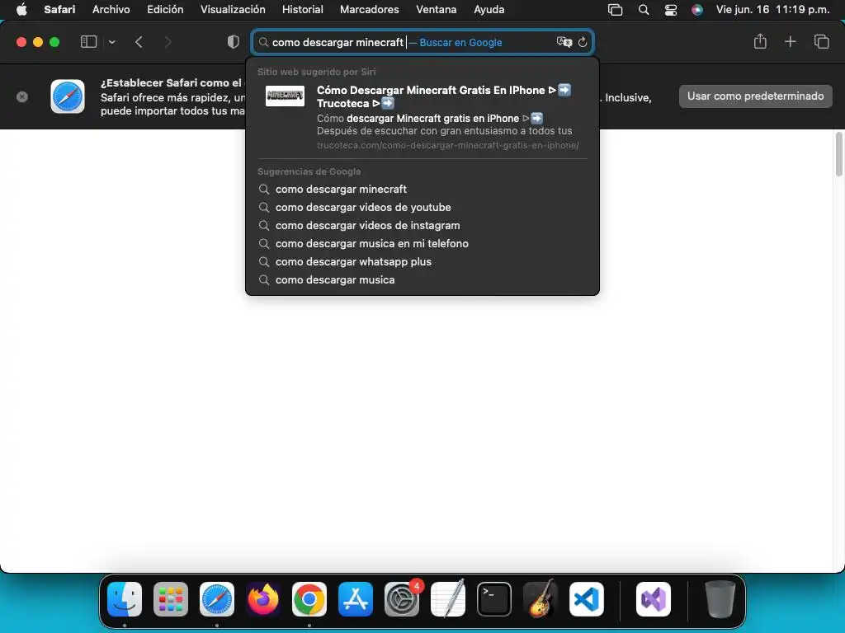This screenshot has height=633, width=845.
Task: Add a new tab with plus icon
Action: 790,41
